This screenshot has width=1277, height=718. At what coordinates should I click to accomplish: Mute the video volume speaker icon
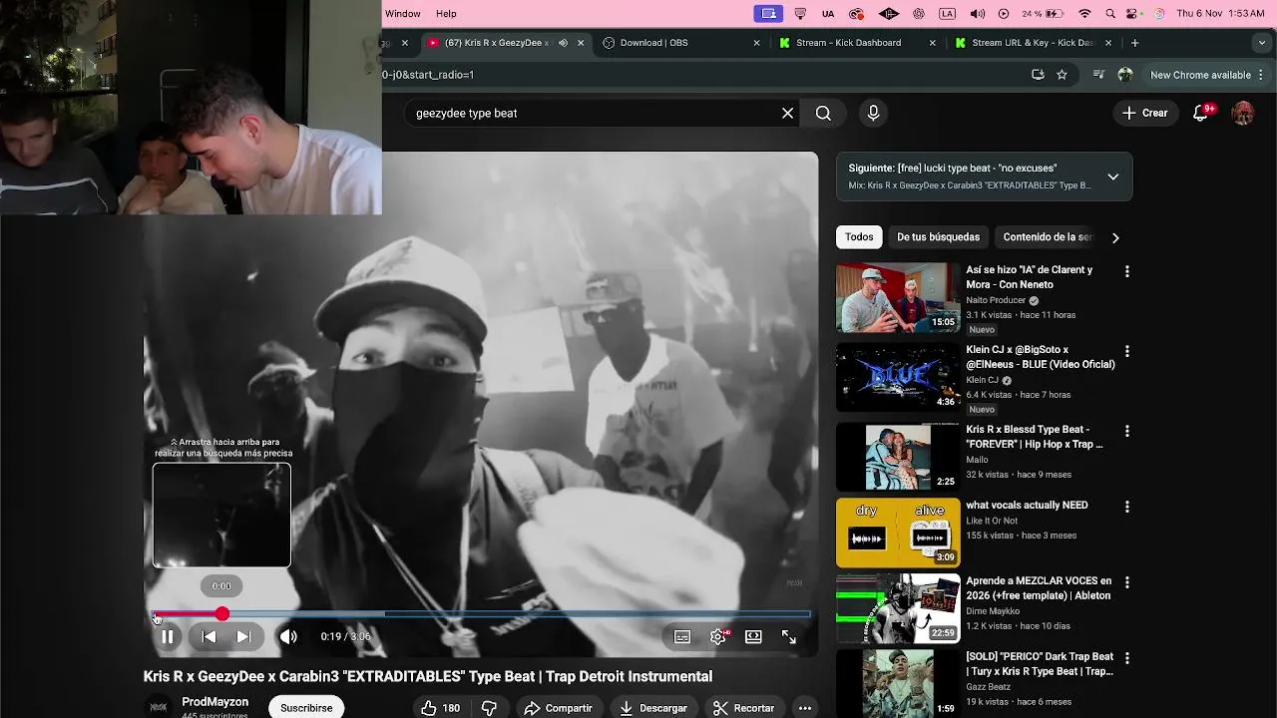[288, 636]
